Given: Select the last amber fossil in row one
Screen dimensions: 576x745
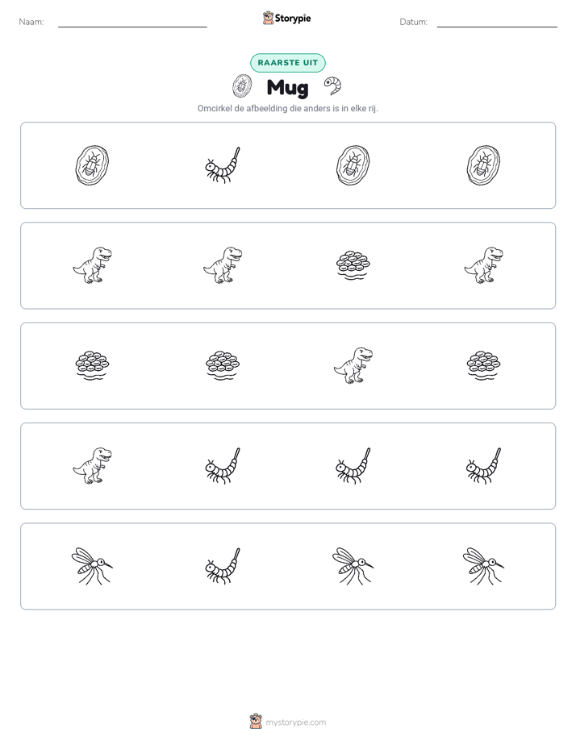Looking at the screenshot, I should click(x=483, y=165).
